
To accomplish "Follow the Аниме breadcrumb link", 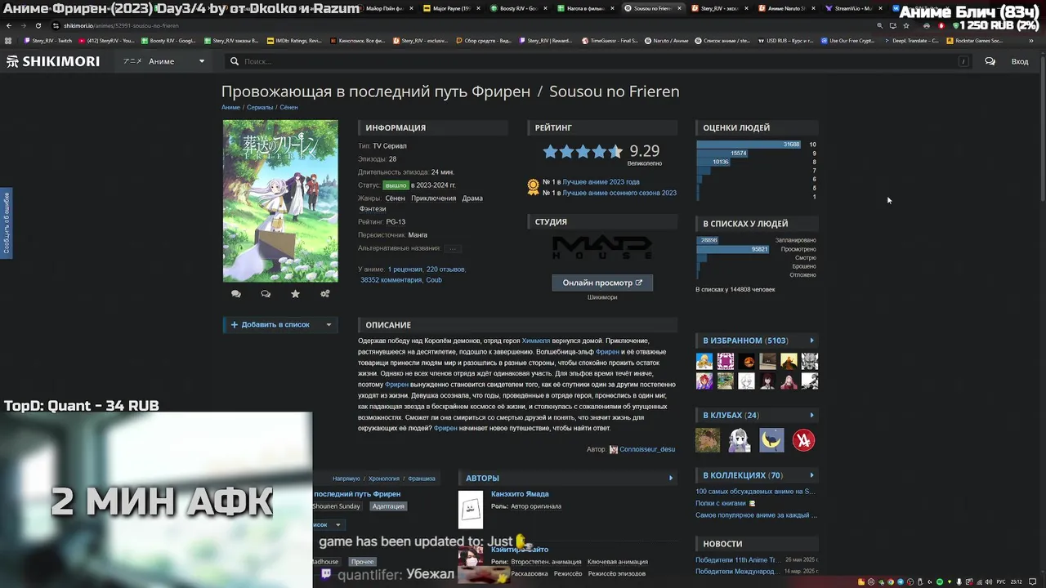I will (x=230, y=107).
